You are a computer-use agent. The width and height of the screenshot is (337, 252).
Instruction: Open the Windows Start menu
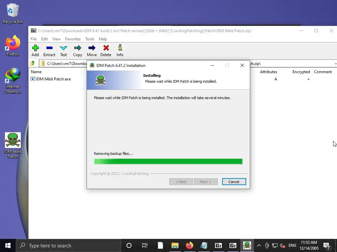pyautogui.click(x=8, y=245)
